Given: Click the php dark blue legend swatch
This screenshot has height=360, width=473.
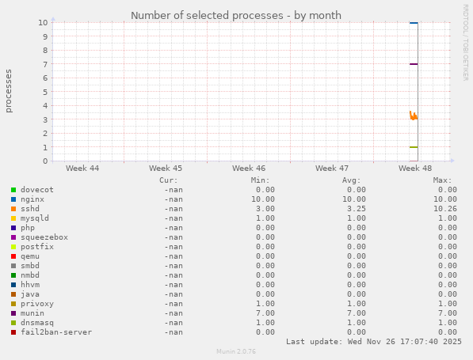Looking at the screenshot, I should click(13, 228).
